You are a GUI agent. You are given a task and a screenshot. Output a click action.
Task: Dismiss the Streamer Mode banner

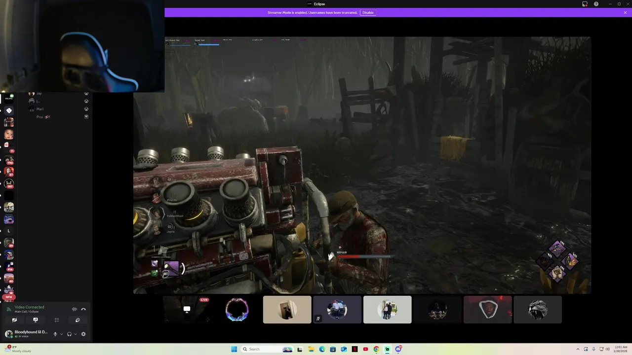625,12
